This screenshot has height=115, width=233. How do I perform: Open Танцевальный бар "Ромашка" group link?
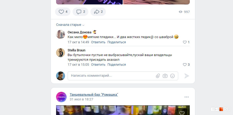coord(94,95)
